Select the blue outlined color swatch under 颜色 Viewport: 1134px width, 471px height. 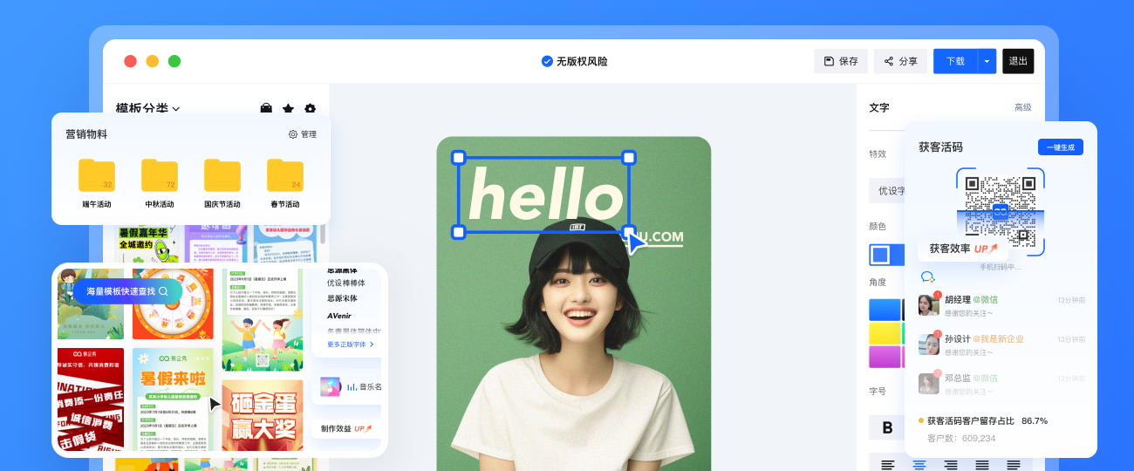(881, 255)
